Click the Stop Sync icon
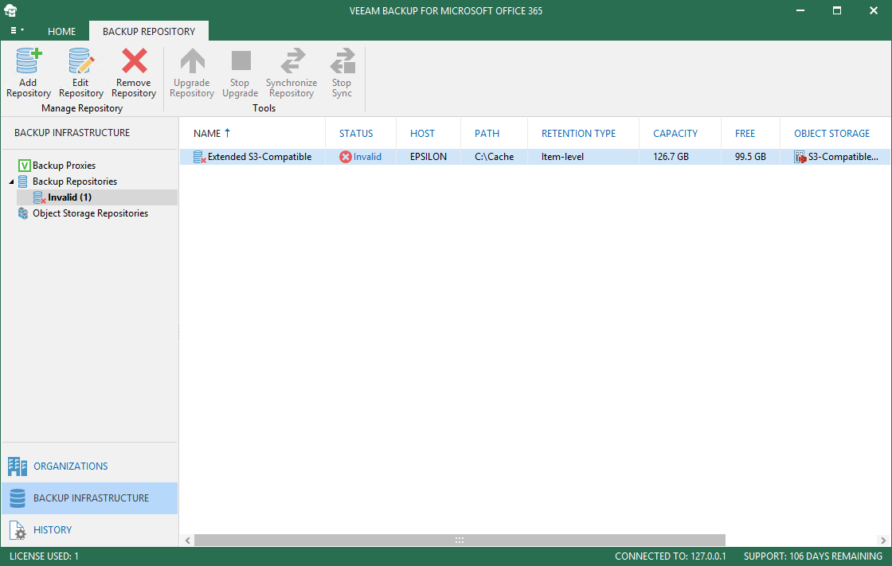Screen dimensions: 892x566 (342, 61)
